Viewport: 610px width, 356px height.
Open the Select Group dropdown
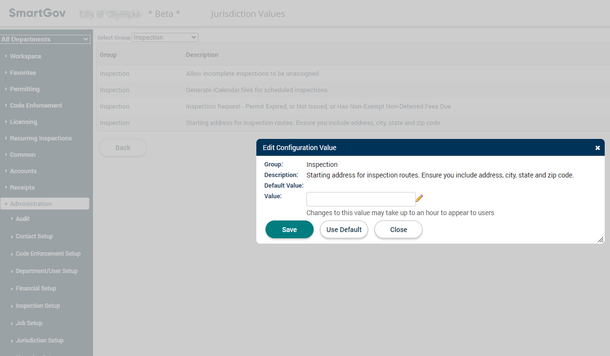pyautogui.click(x=165, y=38)
